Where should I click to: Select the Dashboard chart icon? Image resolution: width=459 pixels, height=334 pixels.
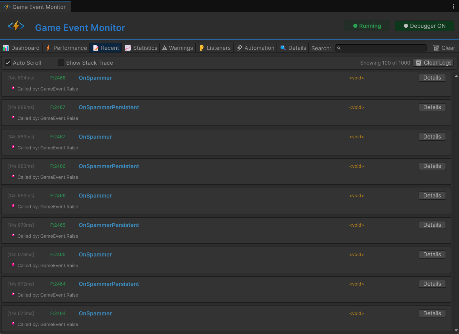[x=6, y=48]
